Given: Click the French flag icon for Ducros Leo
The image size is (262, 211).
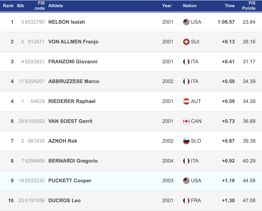Looking at the screenshot, I should [x=186, y=200].
